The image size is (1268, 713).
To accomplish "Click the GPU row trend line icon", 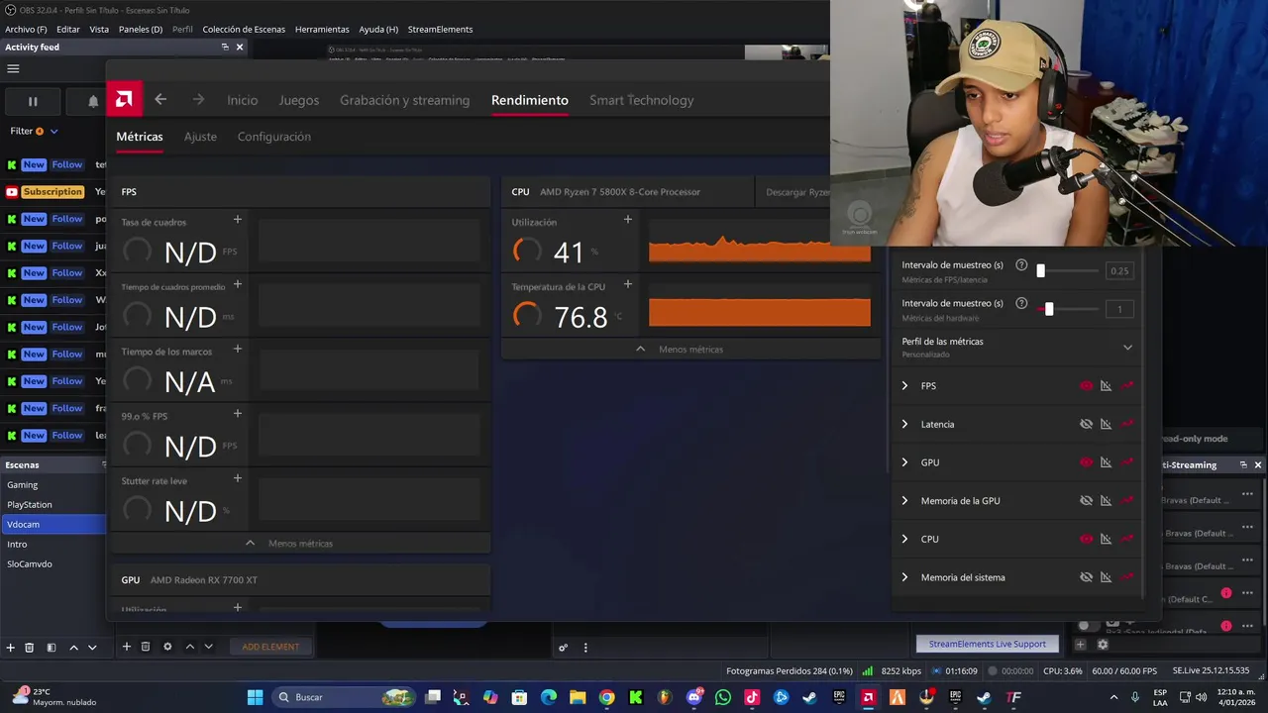I will [x=1127, y=462].
